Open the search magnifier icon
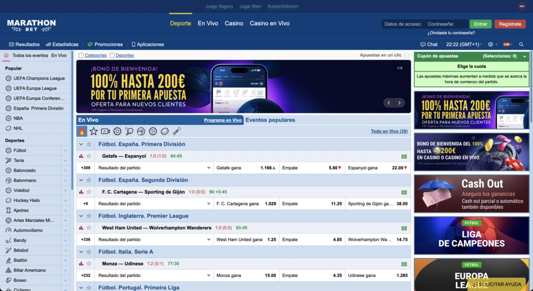The height and width of the screenshot is (291, 533). [x=521, y=45]
